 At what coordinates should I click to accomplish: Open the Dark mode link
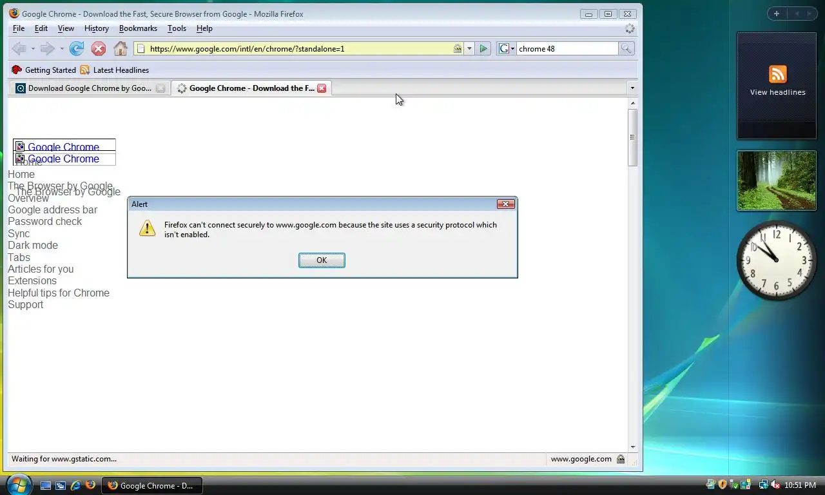tap(33, 245)
